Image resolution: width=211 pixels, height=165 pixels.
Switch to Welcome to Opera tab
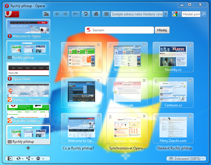[28, 29]
